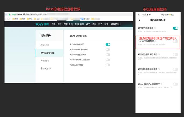The image size is (184, 117).
Task: Enable desktop 对猎头顾问隐藏 switch
Action: click(x=108, y=65)
